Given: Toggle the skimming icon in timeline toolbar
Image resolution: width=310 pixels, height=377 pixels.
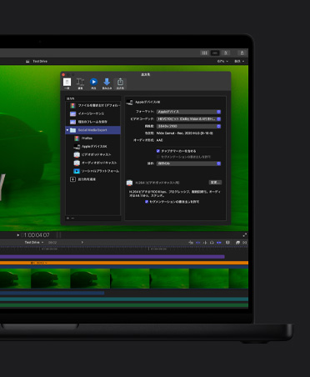Looking at the screenshot, I should pyautogui.click(x=198, y=243).
